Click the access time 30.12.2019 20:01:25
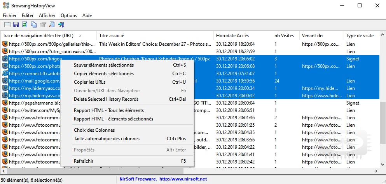 pos(235,125)
